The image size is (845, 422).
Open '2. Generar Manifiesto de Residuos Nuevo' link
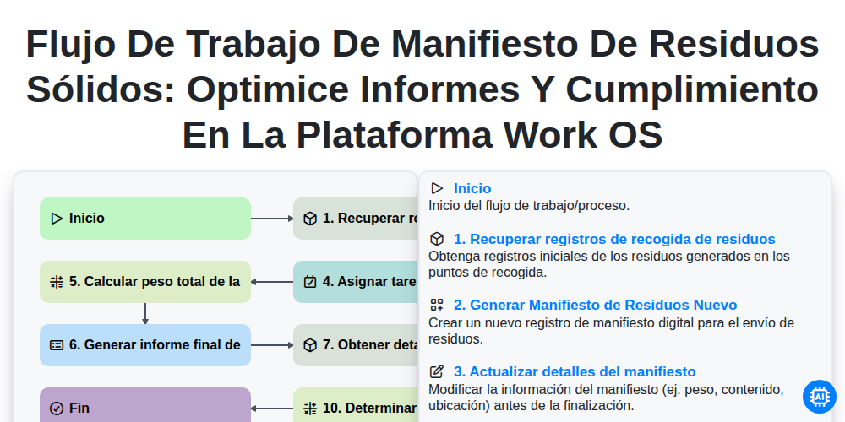[x=595, y=306]
